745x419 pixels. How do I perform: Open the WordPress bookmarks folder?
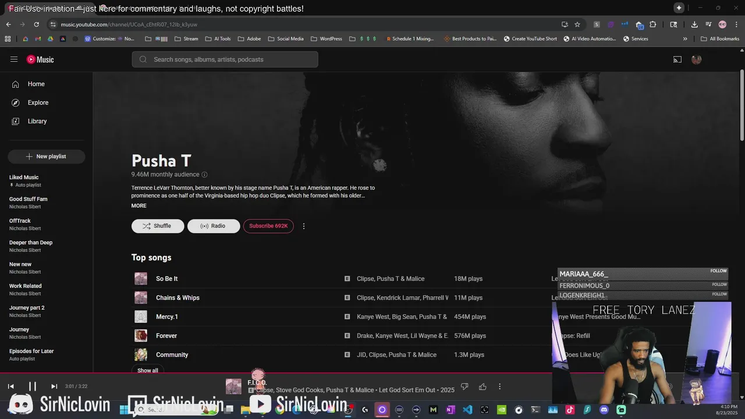coord(327,39)
